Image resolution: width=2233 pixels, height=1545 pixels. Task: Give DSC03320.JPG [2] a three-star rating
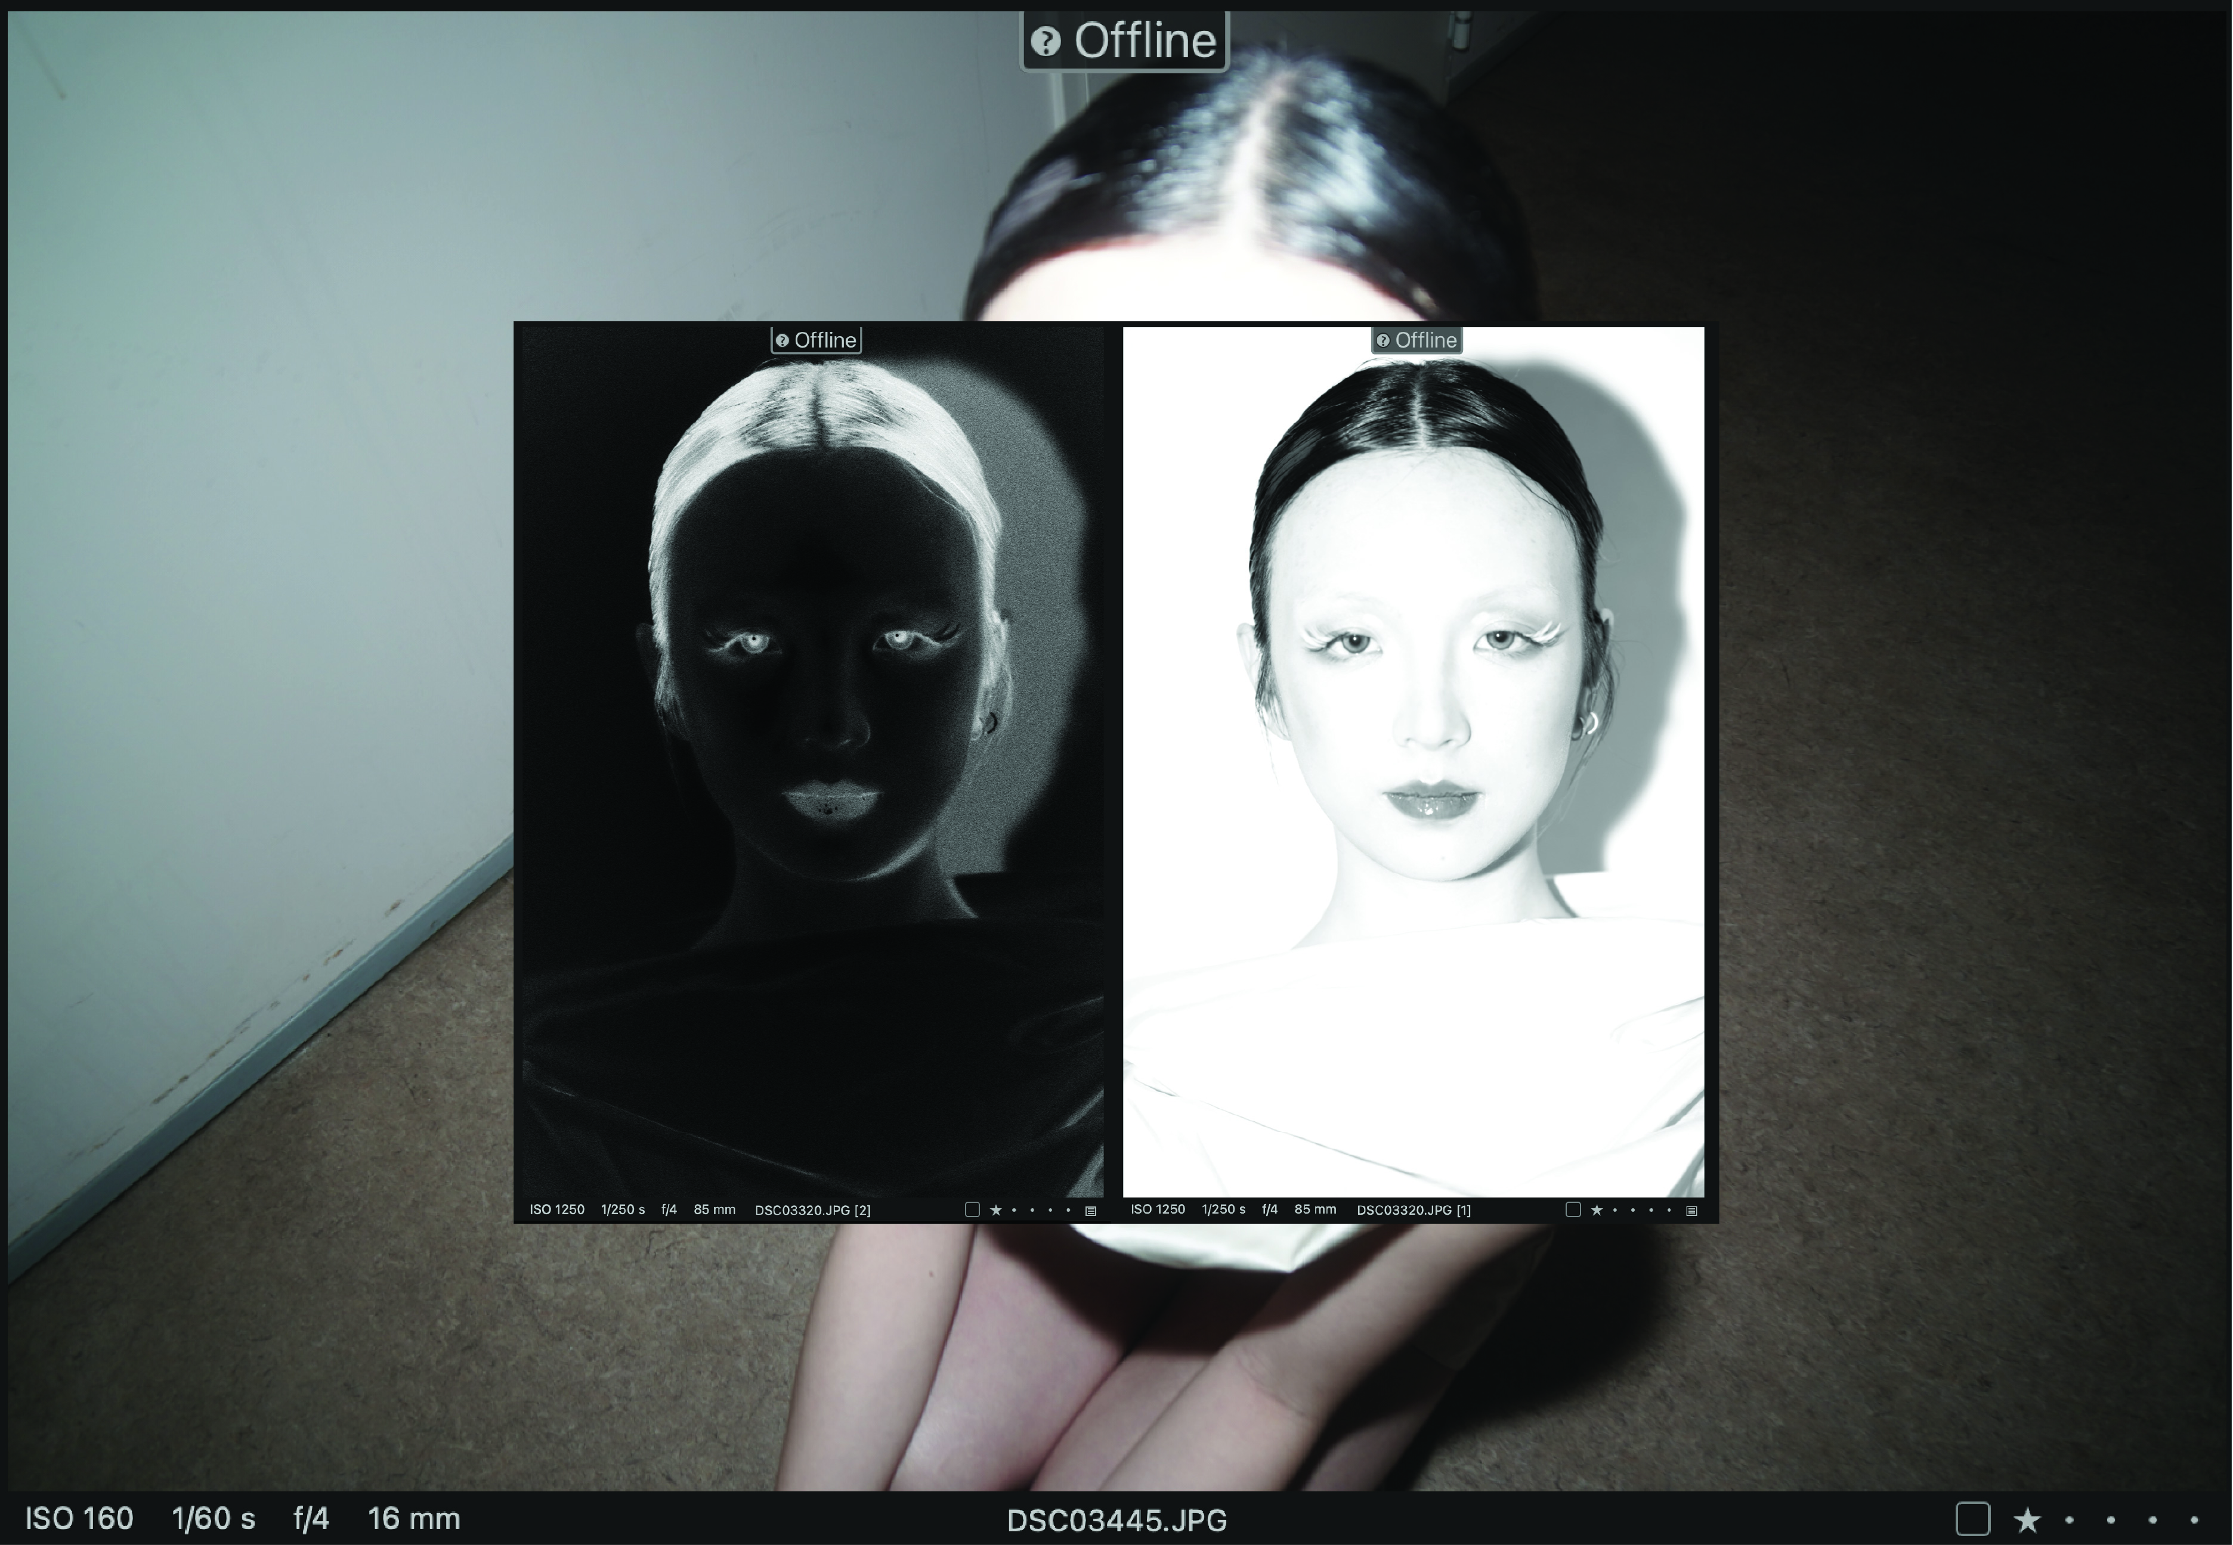point(1032,1210)
